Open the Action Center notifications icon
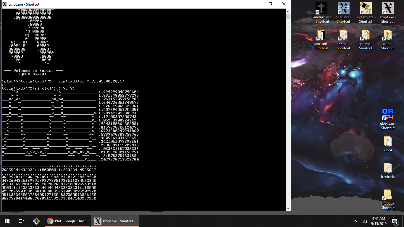 (394, 221)
